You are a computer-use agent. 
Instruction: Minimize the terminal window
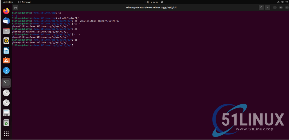click(275, 7)
